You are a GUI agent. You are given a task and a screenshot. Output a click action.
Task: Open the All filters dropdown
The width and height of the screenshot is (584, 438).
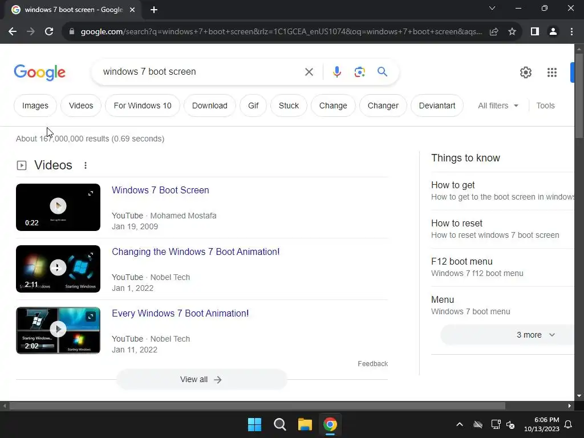pos(498,106)
